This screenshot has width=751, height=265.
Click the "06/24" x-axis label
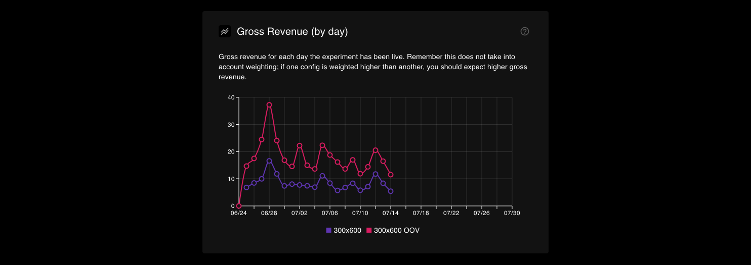pyautogui.click(x=239, y=213)
